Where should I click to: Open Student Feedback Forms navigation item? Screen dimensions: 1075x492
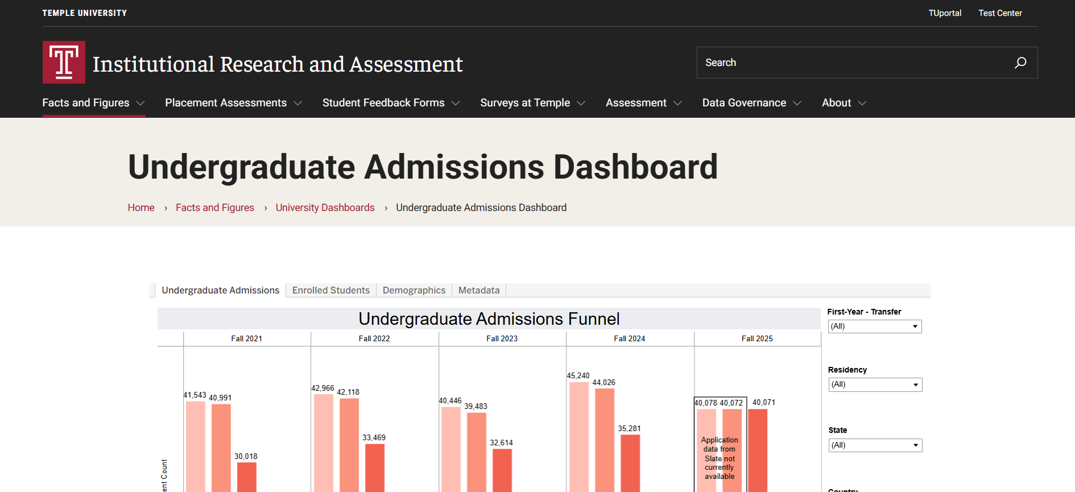pos(383,103)
